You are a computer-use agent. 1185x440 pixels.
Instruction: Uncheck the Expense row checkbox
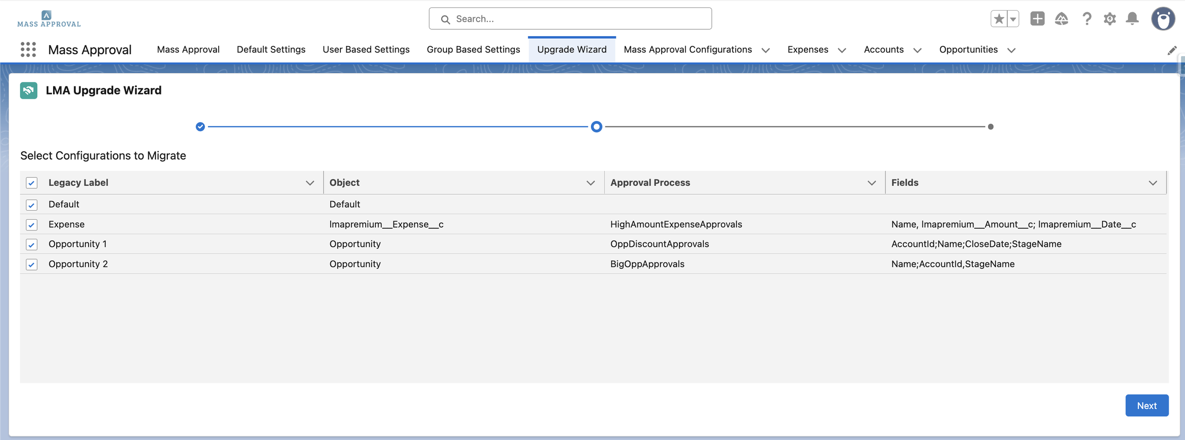click(x=32, y=225)
